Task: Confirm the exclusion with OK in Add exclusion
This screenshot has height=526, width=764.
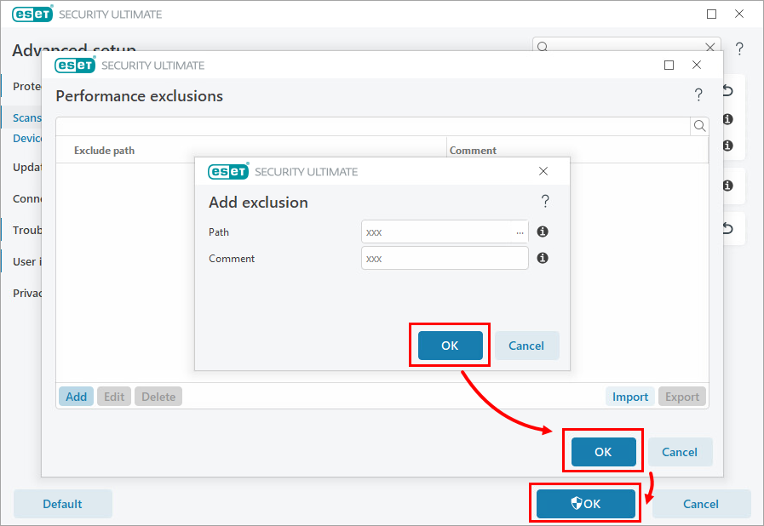Action: pos(450,346)
